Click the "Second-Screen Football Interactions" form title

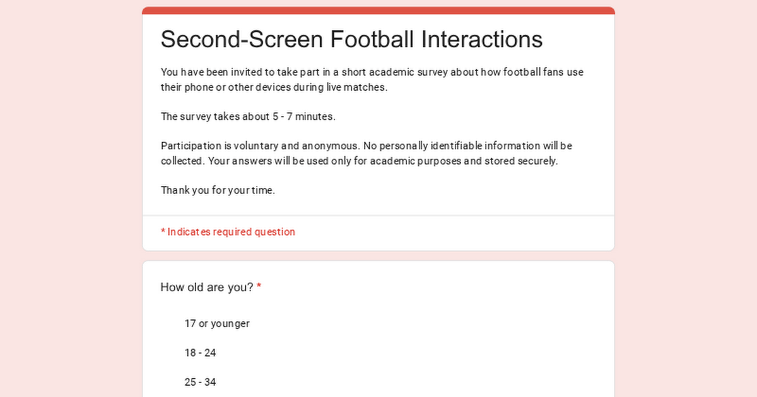click(351, 39)
